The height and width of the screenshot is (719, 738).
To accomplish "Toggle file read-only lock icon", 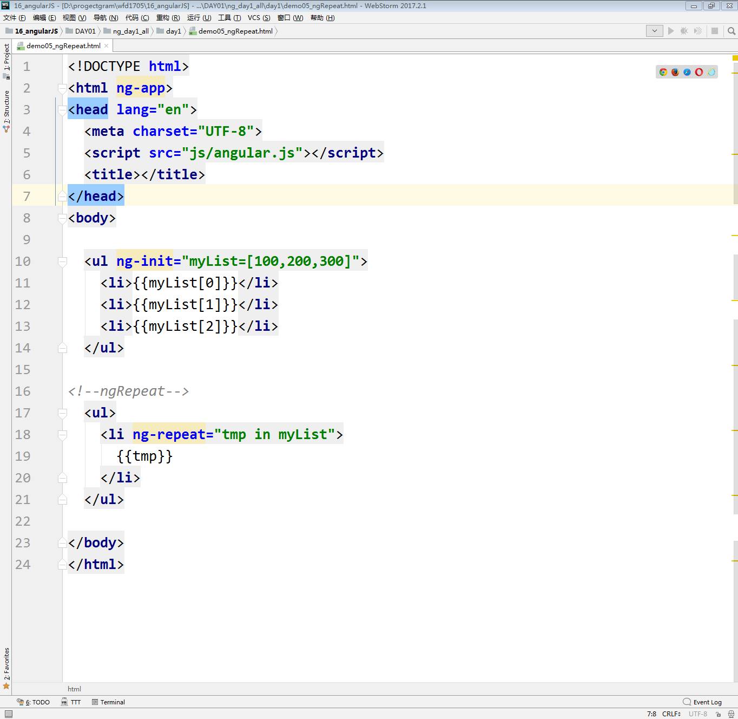I will (x=719, y=714).
